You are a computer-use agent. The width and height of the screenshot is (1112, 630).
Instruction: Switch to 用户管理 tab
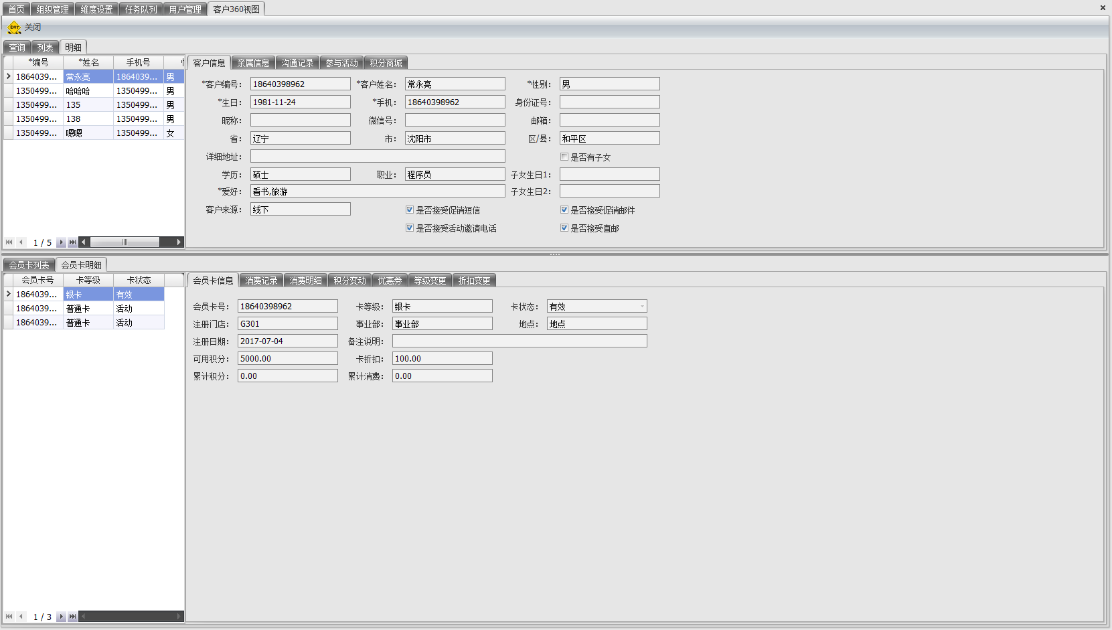[185, 9]
